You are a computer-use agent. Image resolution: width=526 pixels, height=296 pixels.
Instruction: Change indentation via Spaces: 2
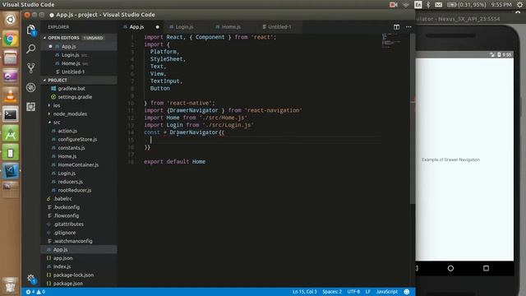pyautogui.click(x=332, y=292)
